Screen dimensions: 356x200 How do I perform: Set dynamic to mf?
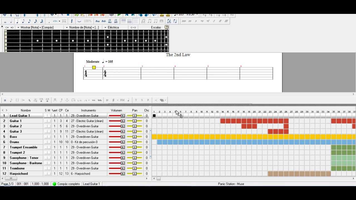click(x=208, y=21)
